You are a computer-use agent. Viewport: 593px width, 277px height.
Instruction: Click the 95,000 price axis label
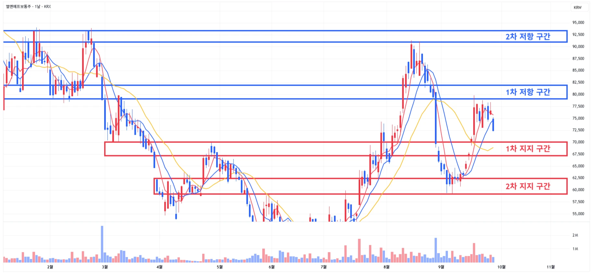coord(578,23)
